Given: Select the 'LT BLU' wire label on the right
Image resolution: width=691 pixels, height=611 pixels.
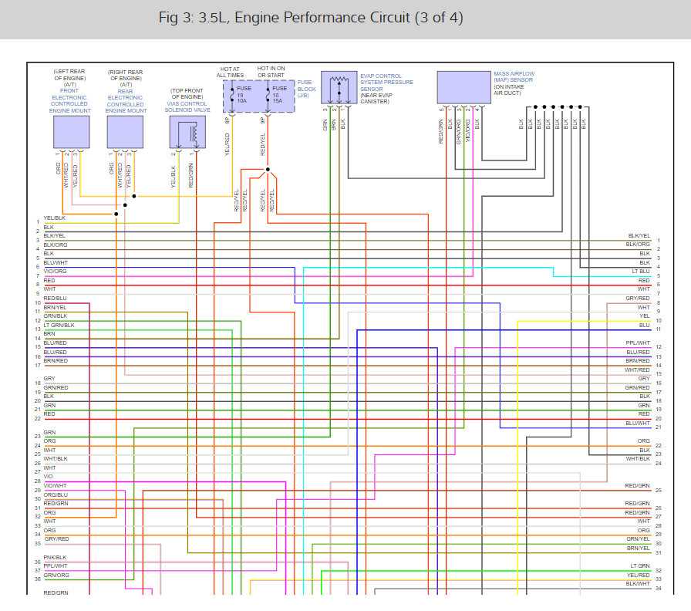Looking at the screenshot, I should (641, 271).
